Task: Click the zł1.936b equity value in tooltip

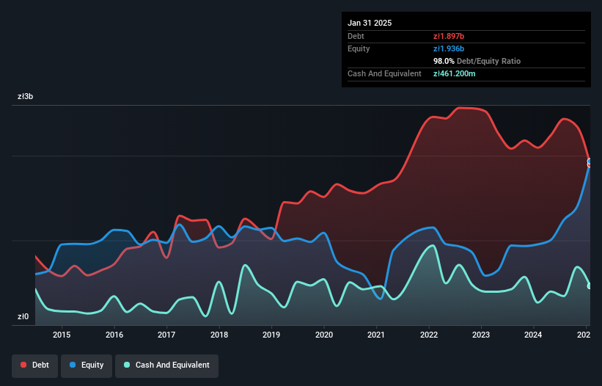Action: tap(449, 48)
